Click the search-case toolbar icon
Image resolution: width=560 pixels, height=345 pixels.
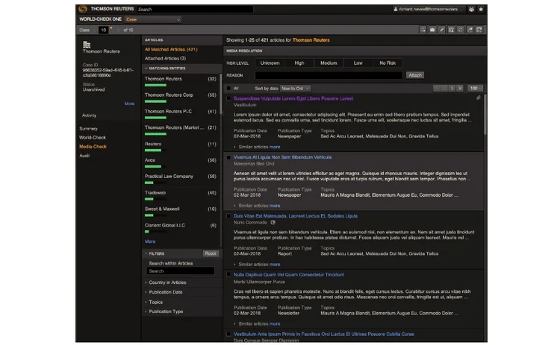pos(423,30)
